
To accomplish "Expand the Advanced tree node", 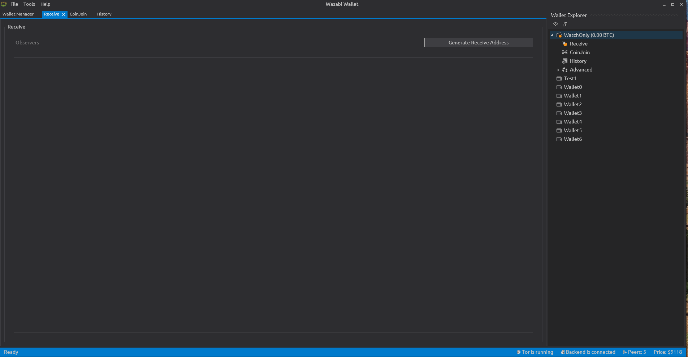I will point(558,70).
